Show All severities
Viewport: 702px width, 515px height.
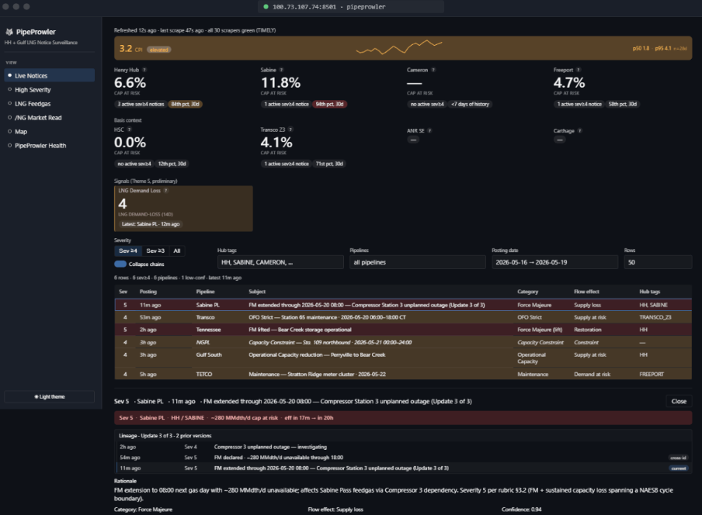tap(177, 251)
